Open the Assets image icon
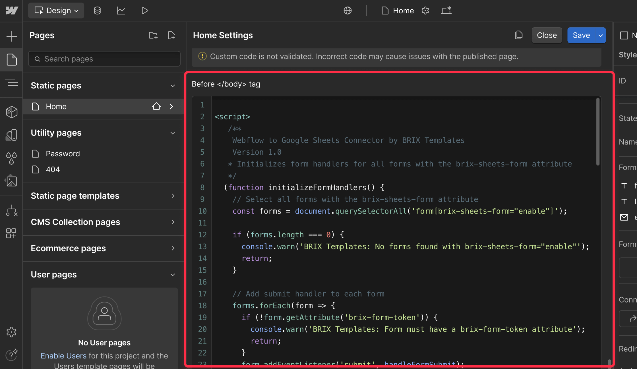Viewport: 637px width, 369px height. [x=11, y=181]
